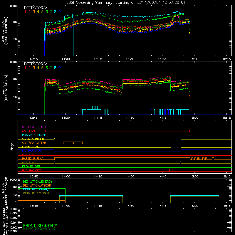Select the 14:15 tick label under Flags panel
This screenshot has width=235, height=235.
pos(98,177)
